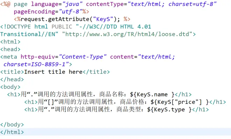Click the closing </head> tag
This screenshot has width=231, height=139.
point(12,79)
